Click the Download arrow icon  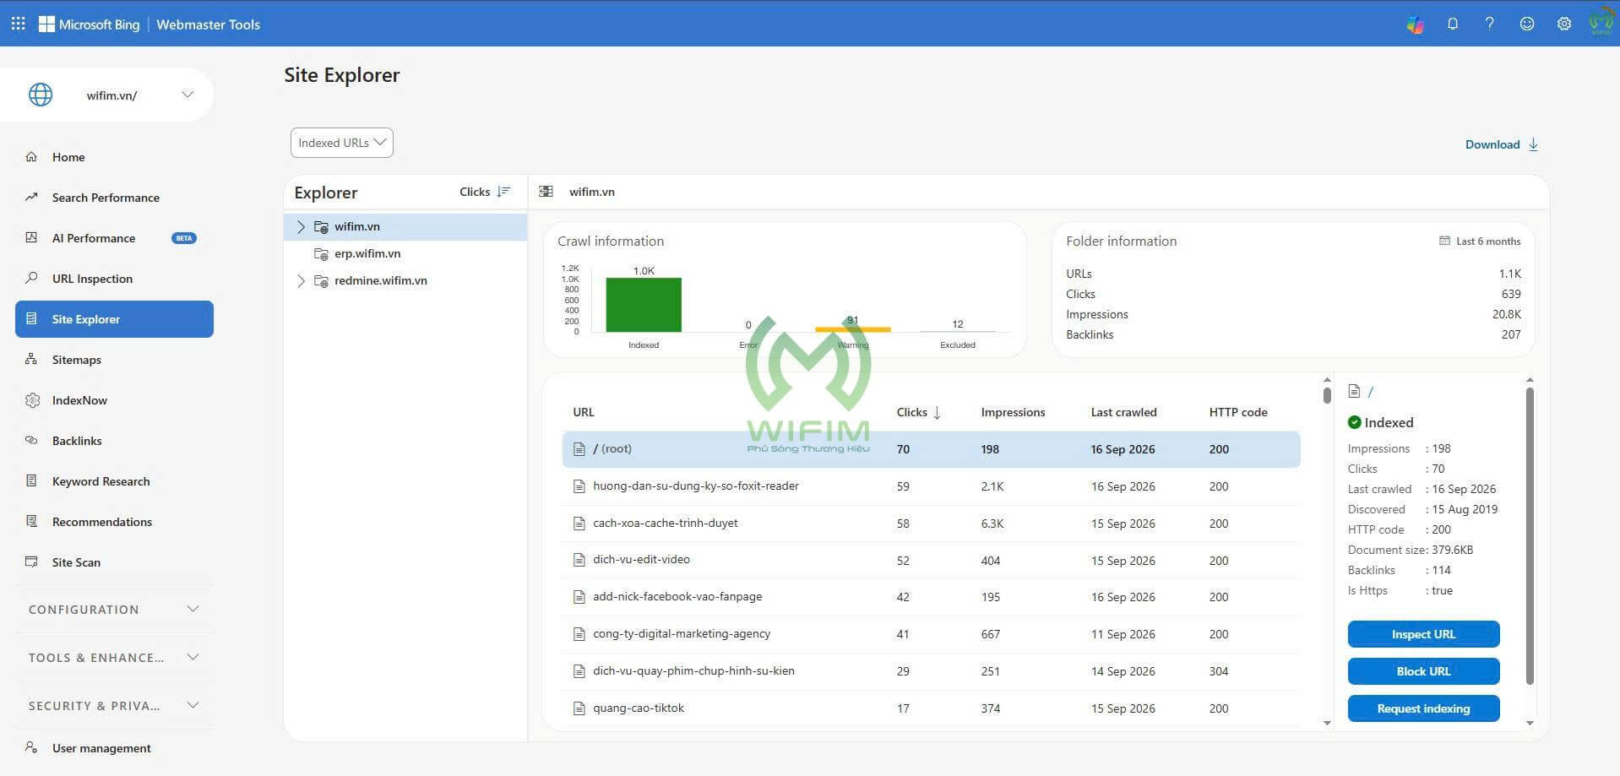tap(1533, 144)
